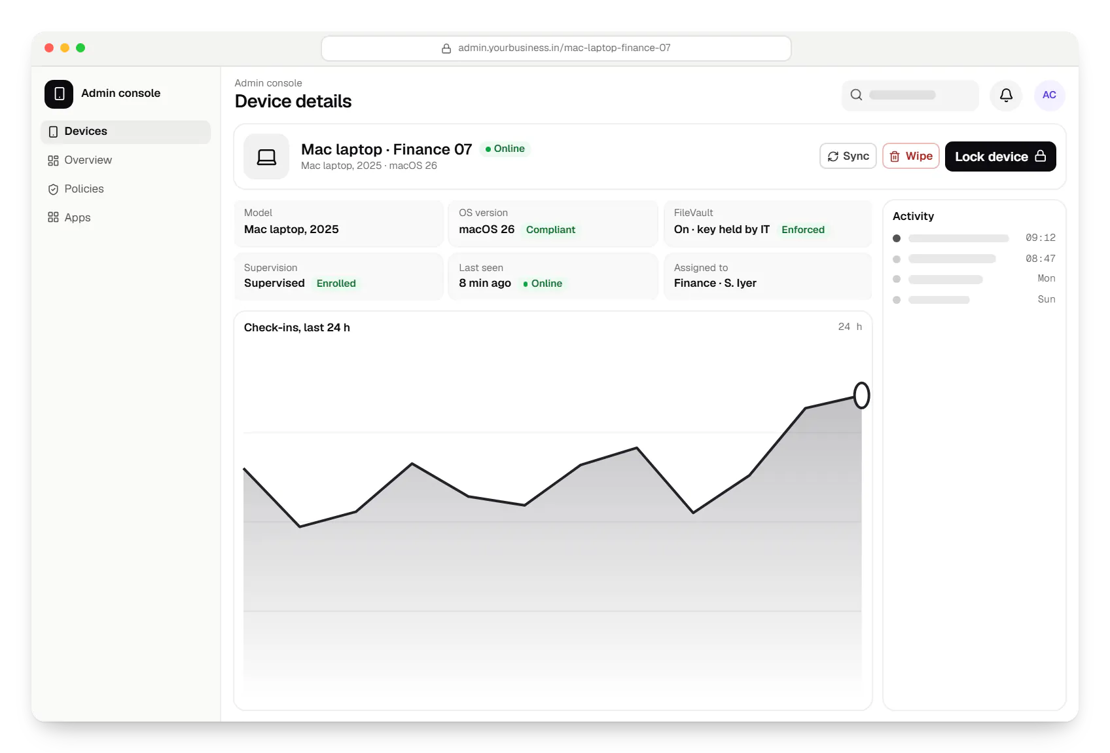Click the Enrolled supervision badge

[336, 284]
